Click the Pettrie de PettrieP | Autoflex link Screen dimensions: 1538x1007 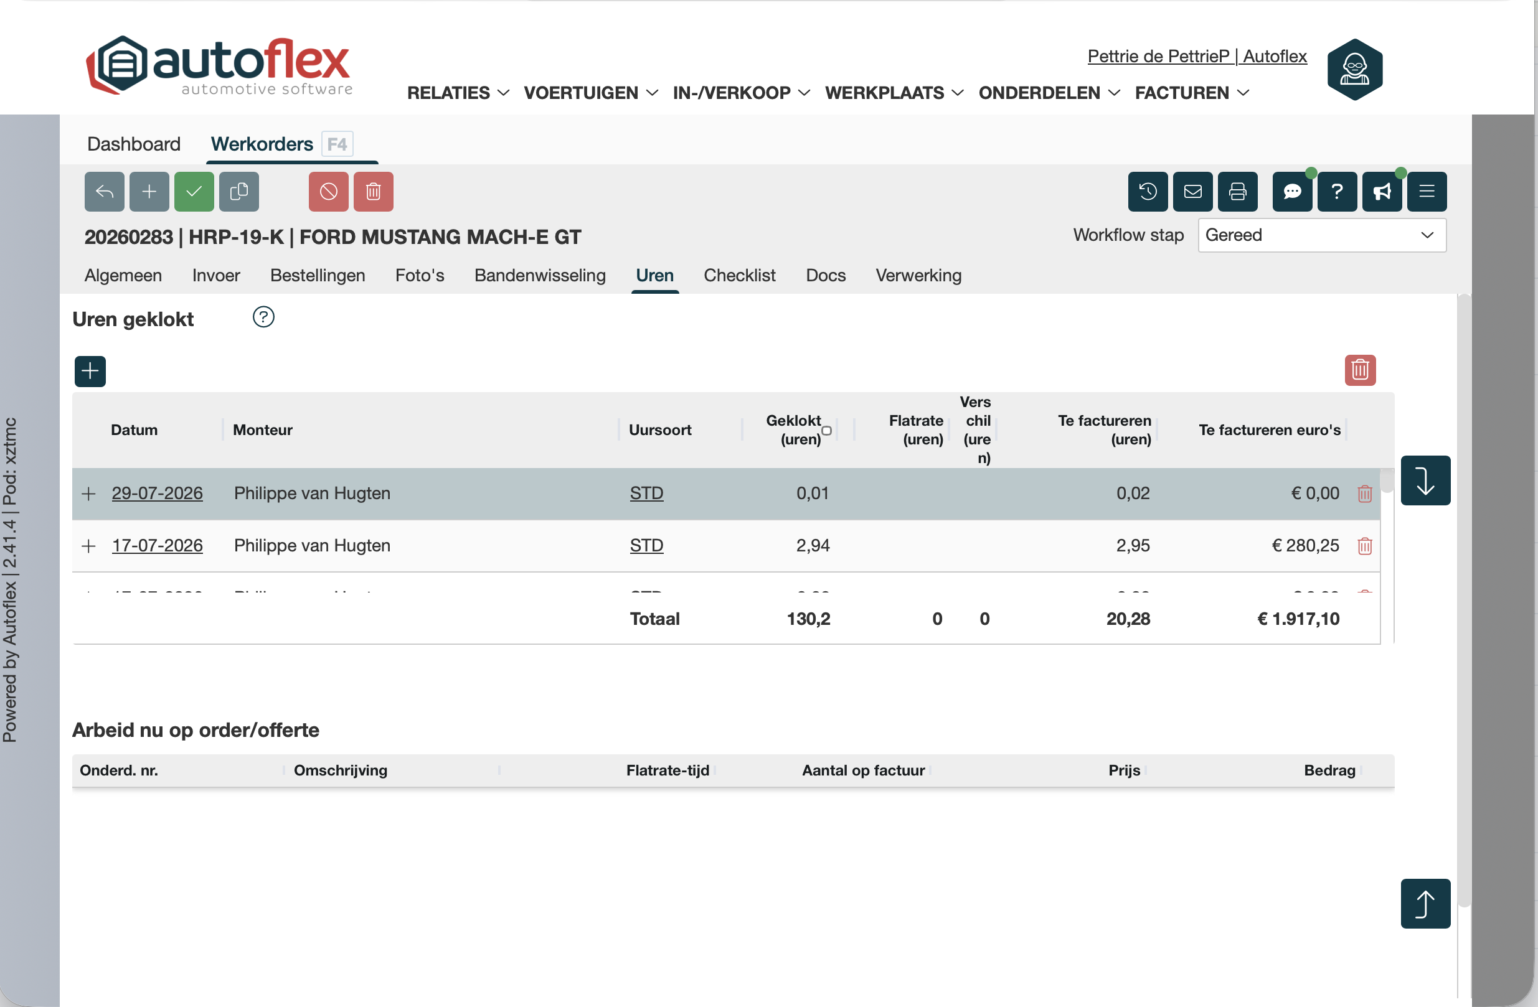point(1197,56)
